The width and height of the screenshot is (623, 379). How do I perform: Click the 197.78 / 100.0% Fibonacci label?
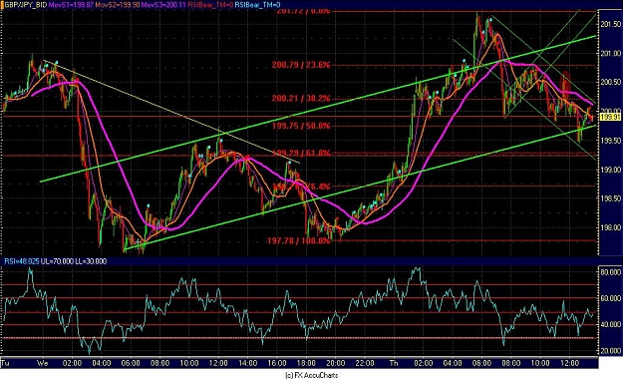(x=298, y=240)
